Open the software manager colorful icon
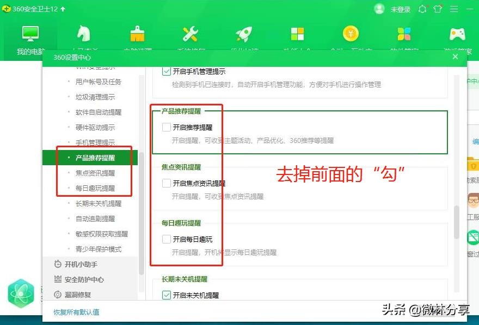 tap(404, 34)
